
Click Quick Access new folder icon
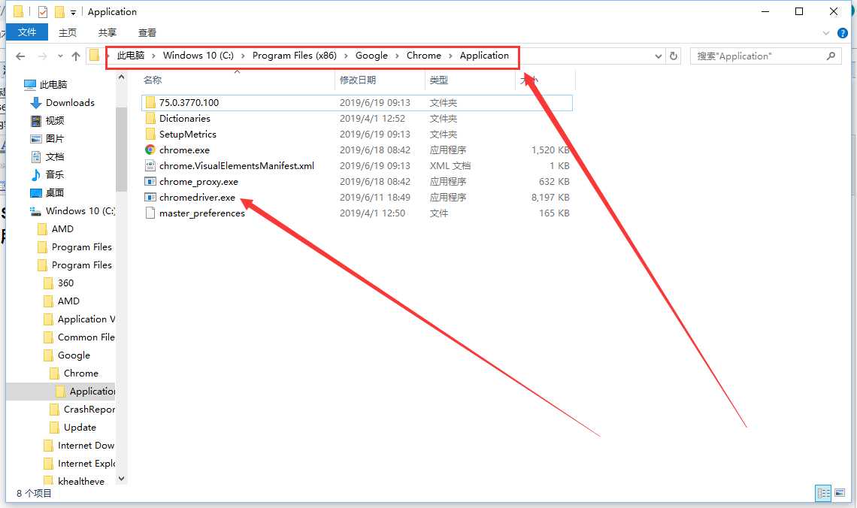coord(59,11)
